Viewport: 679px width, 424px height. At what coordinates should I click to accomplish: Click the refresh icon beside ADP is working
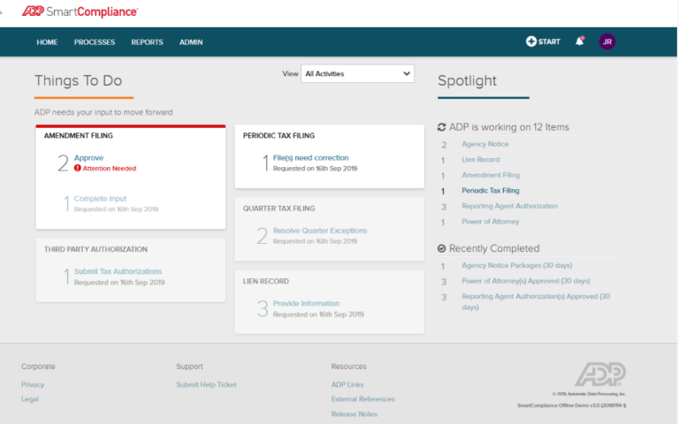tap(442, 127)
